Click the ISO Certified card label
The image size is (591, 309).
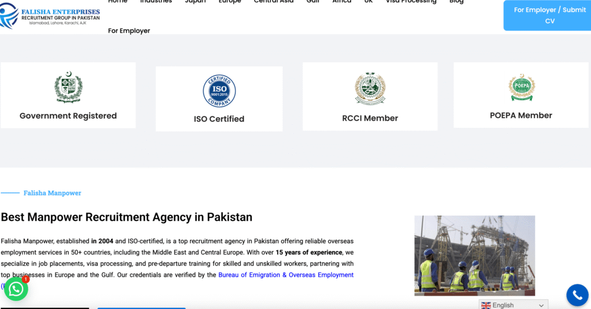pyautogui.click(x=219, y=119)
